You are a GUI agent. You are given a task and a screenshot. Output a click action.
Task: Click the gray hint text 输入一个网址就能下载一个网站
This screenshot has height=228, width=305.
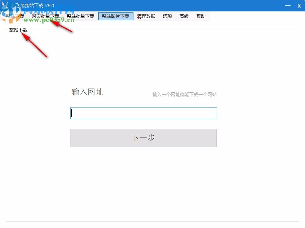click(x=185, y=94)
